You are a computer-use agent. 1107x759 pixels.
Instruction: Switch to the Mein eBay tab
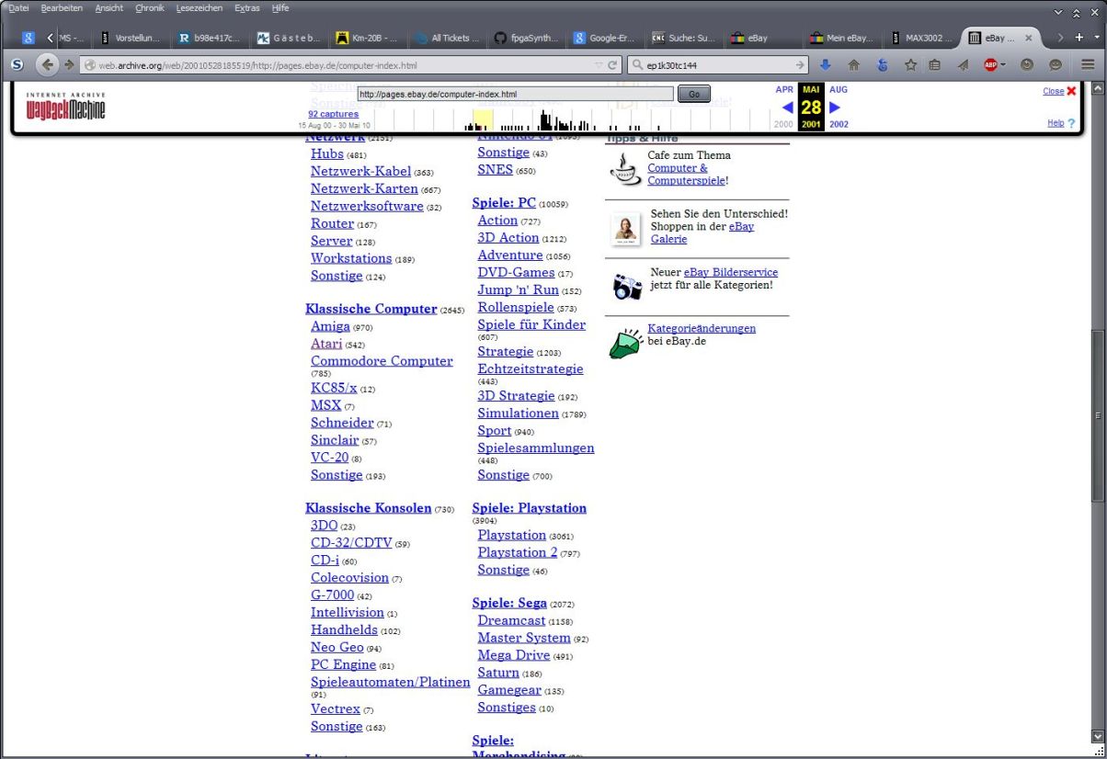tap(841, 39)
